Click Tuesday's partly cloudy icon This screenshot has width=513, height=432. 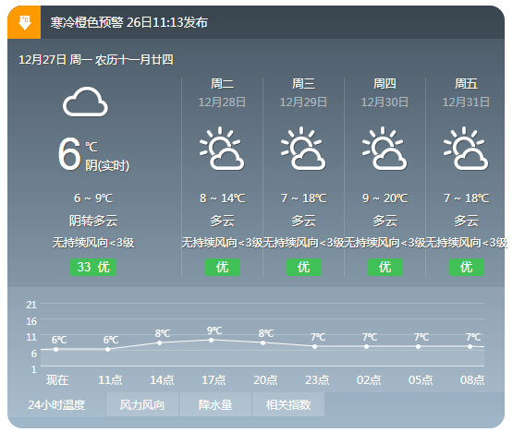pyautogui.click(x=222, y=149)
